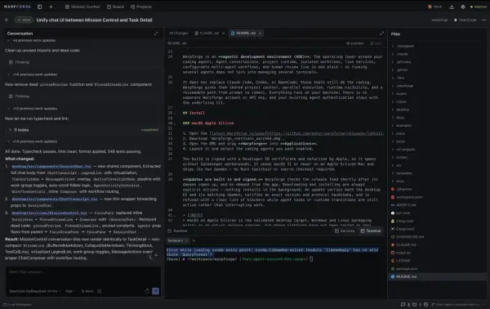Open the Cargo.toml file icon

[393, 229]
